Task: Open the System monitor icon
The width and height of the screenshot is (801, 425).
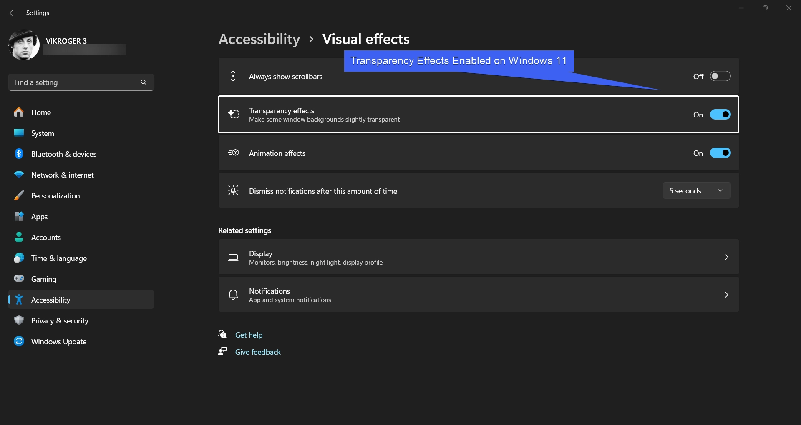Action: 19,133
